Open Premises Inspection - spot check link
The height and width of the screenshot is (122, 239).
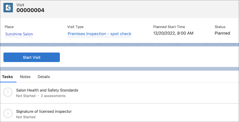[99, 34]
